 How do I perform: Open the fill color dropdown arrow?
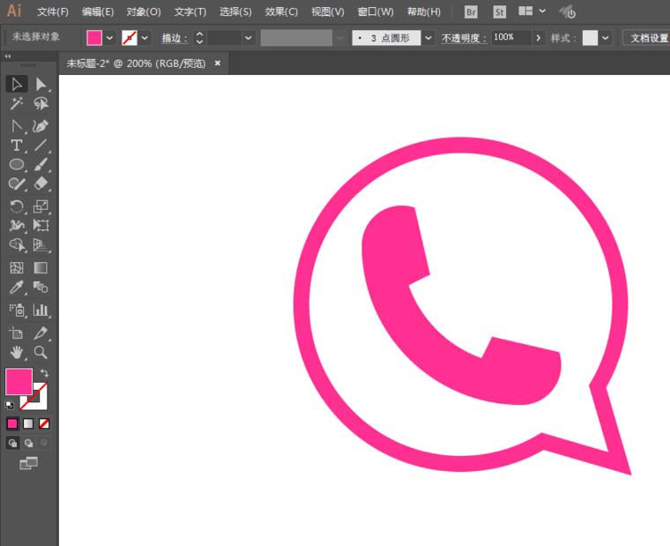point(110,38)
